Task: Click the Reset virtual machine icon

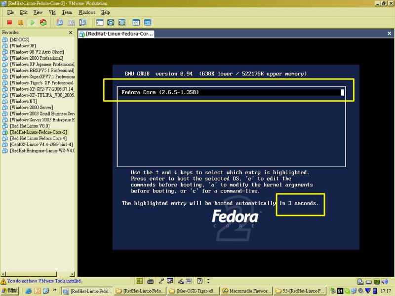Action: 43,22
